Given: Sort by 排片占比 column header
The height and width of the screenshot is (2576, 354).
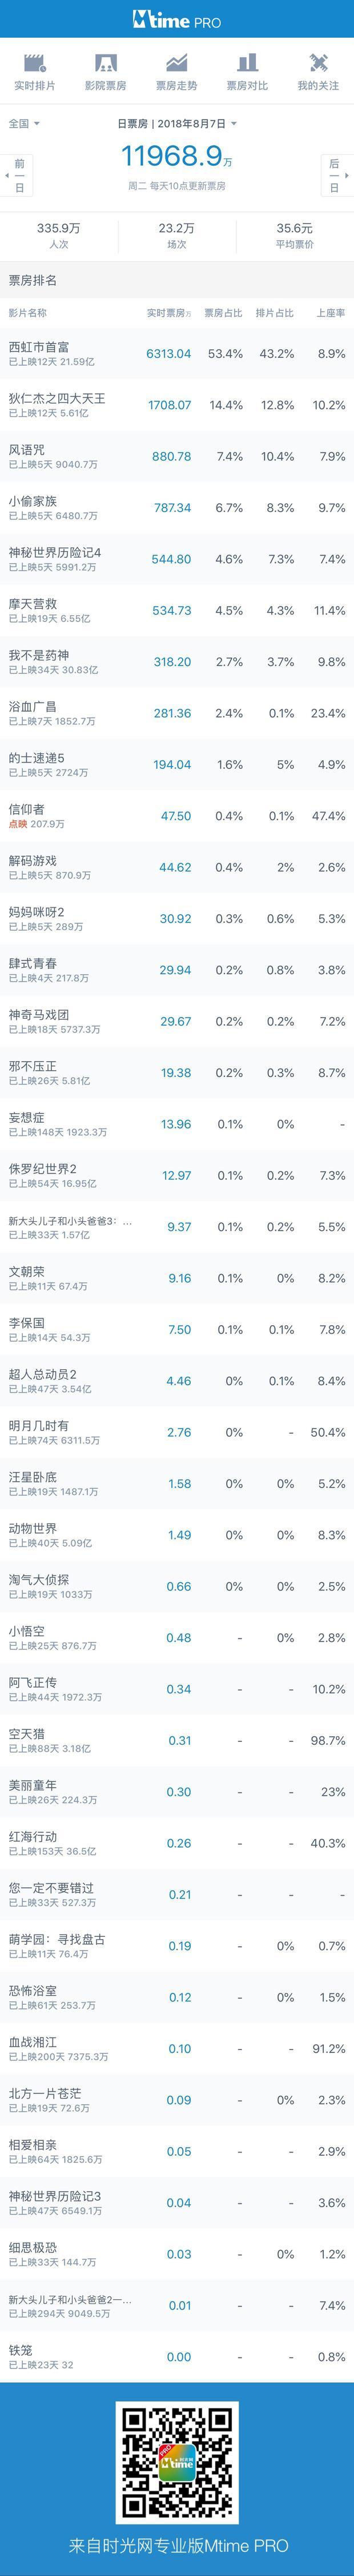Looking at the screenshot, I should coord(274,313).
